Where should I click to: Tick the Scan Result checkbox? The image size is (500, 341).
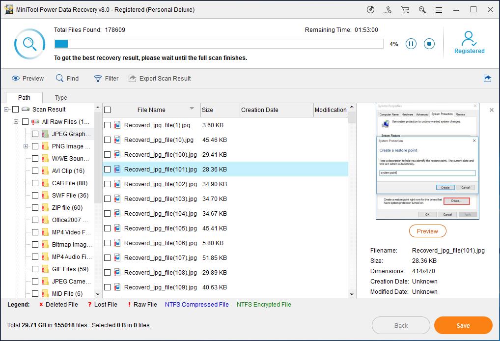coord(15,110)
